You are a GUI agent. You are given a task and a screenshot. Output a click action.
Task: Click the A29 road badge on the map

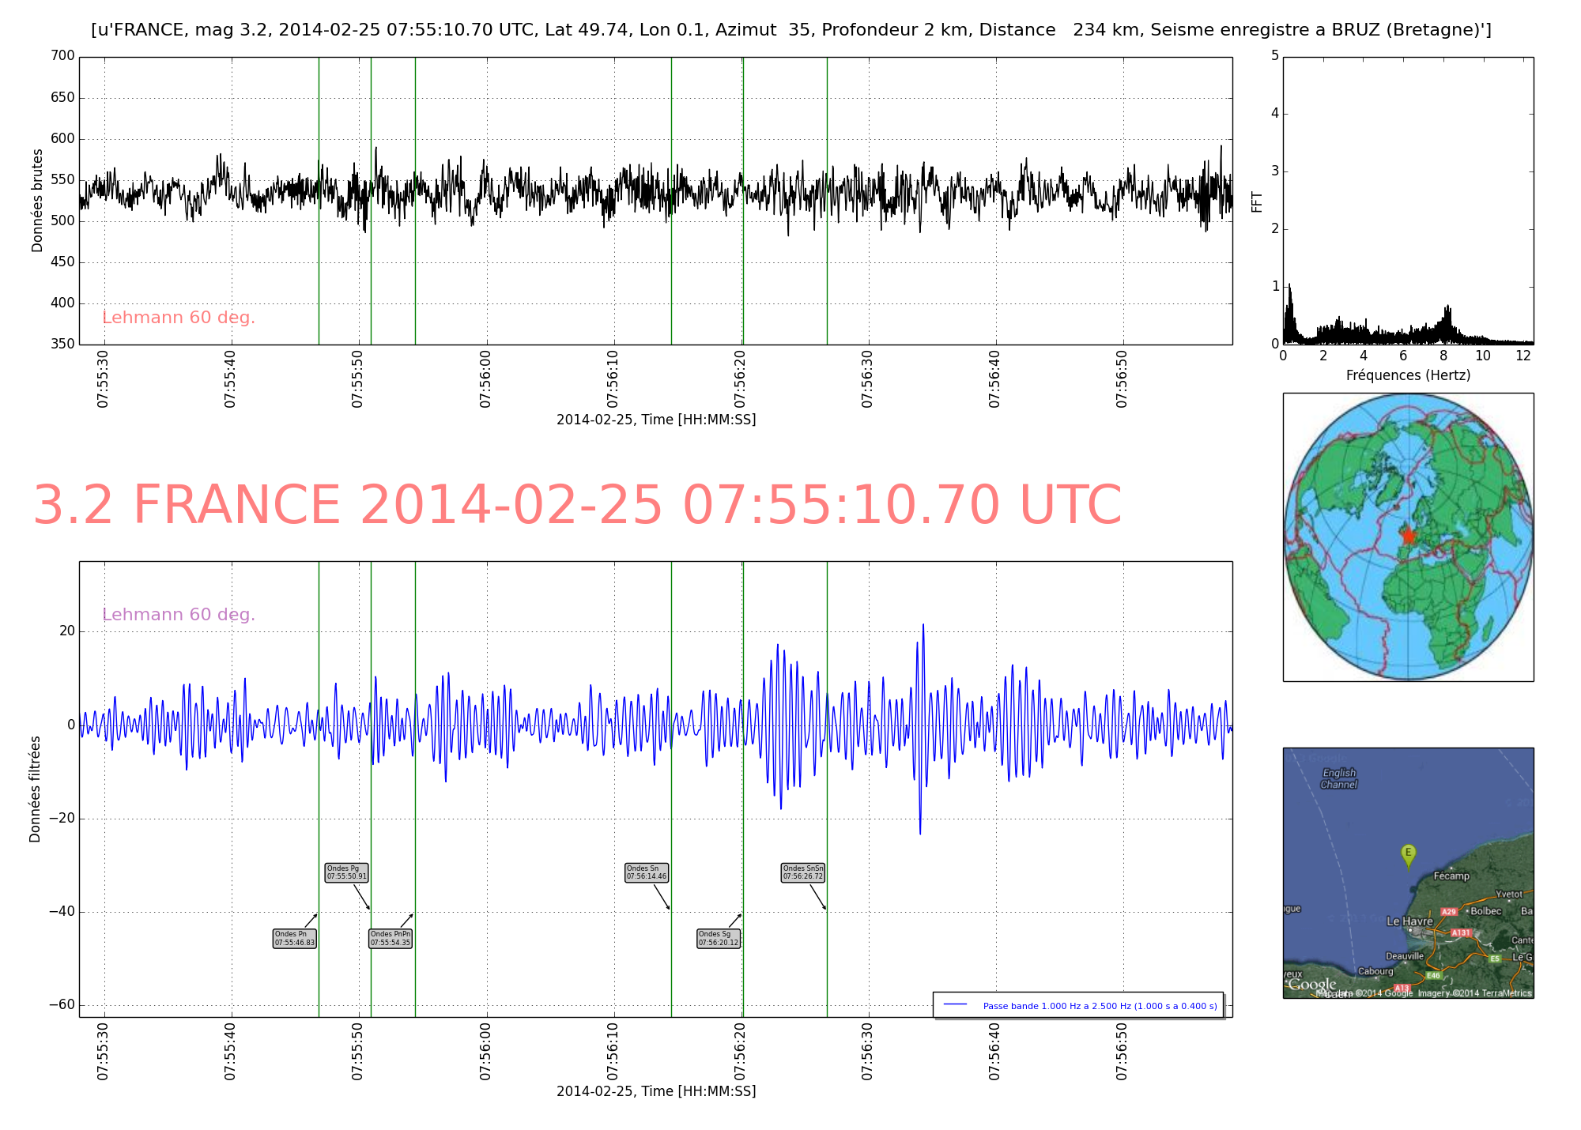1448,912
